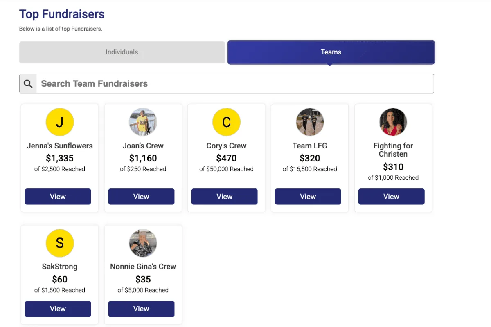Click Joan's Crew profile photo
The width and height of the screenshot is (491, 327).
pyautogui.click(x=143, y=122)
